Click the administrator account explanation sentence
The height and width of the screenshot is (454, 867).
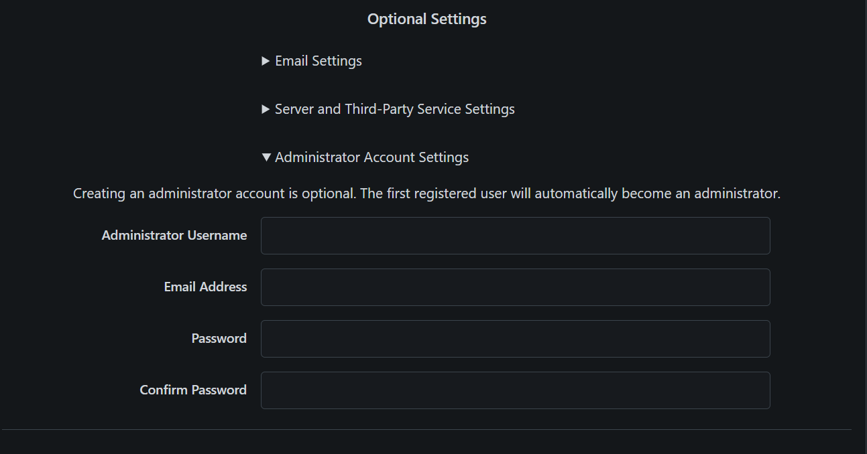tap(426, 193)
